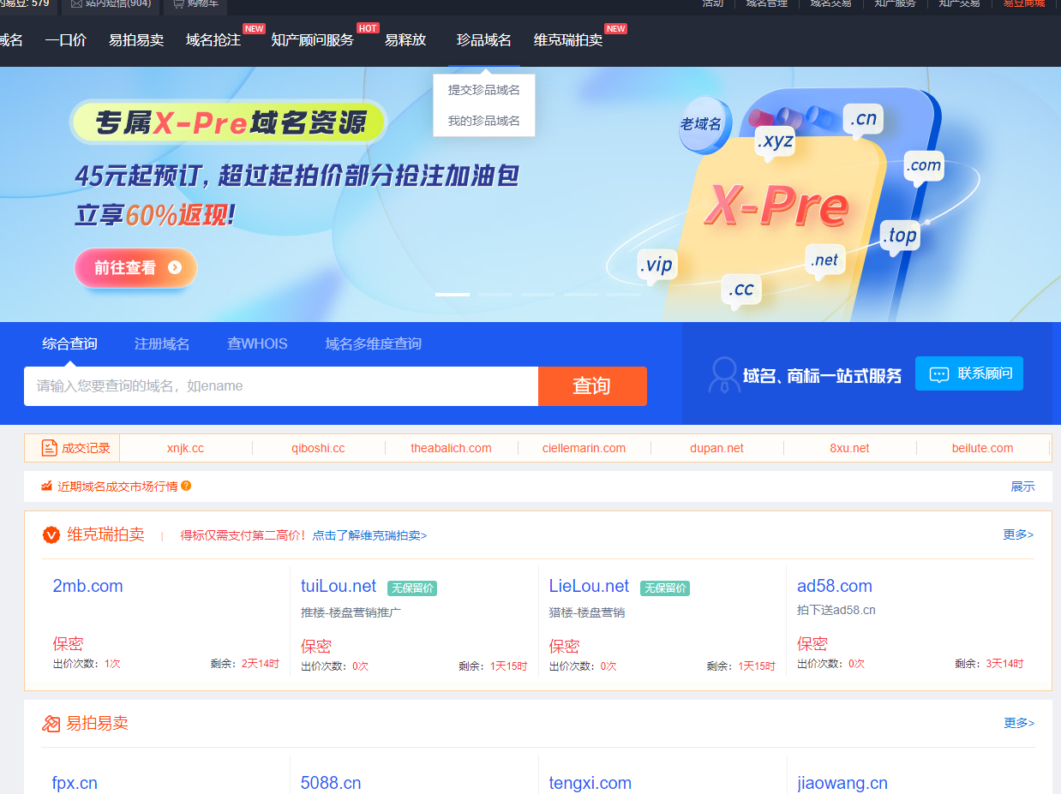Click the orange 查询 search button
The height and width of the screenshot is (794, 1061).
592,386
